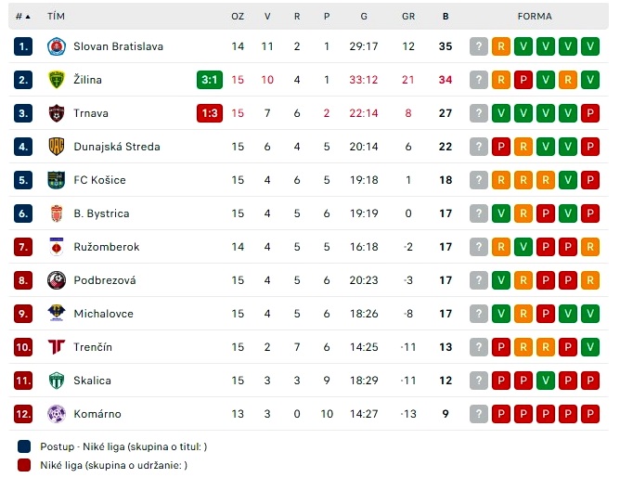Click the Trenčín club logo
Image resolution: width=620 pixels, height=478 pixels.
[57, 347]
